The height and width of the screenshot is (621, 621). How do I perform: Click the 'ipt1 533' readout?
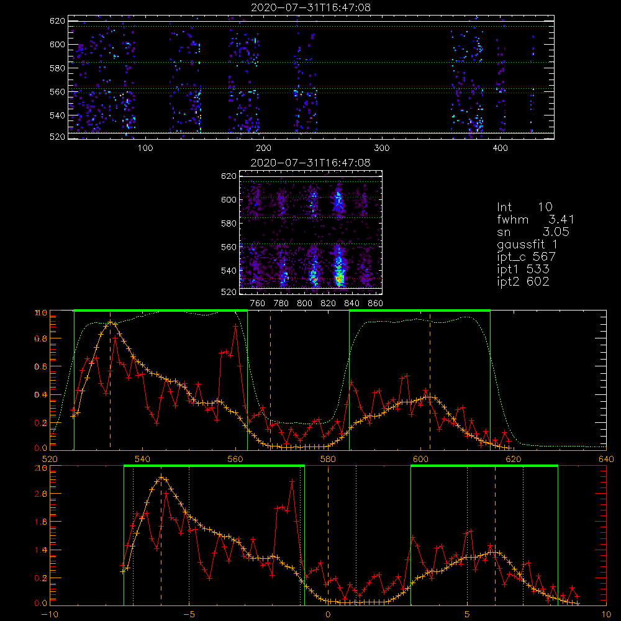pyautogui.click(x=523, y=270)
